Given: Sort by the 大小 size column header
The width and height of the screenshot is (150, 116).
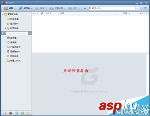Looking at the screenshot, I should (x=141, y=13).
